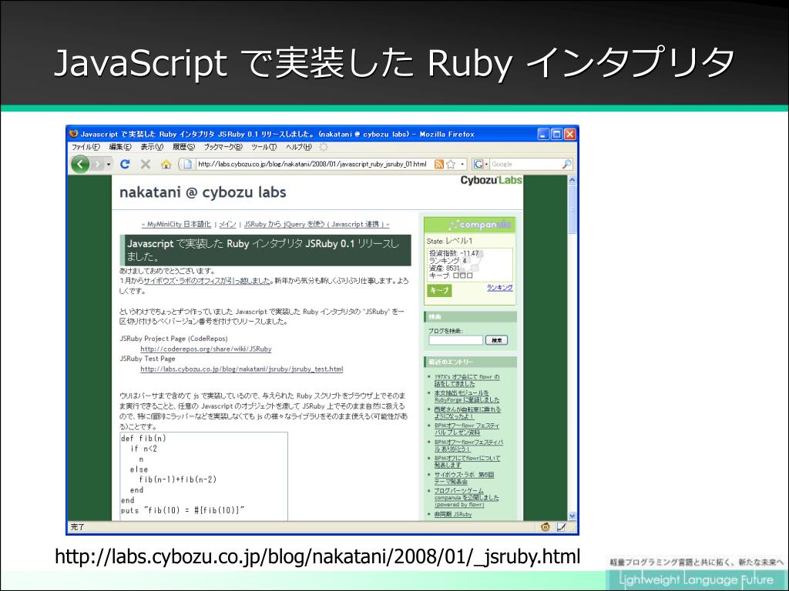
Task: Click the JSRuby Project Page (CodeRepos) text
Action: click(173, 339)
